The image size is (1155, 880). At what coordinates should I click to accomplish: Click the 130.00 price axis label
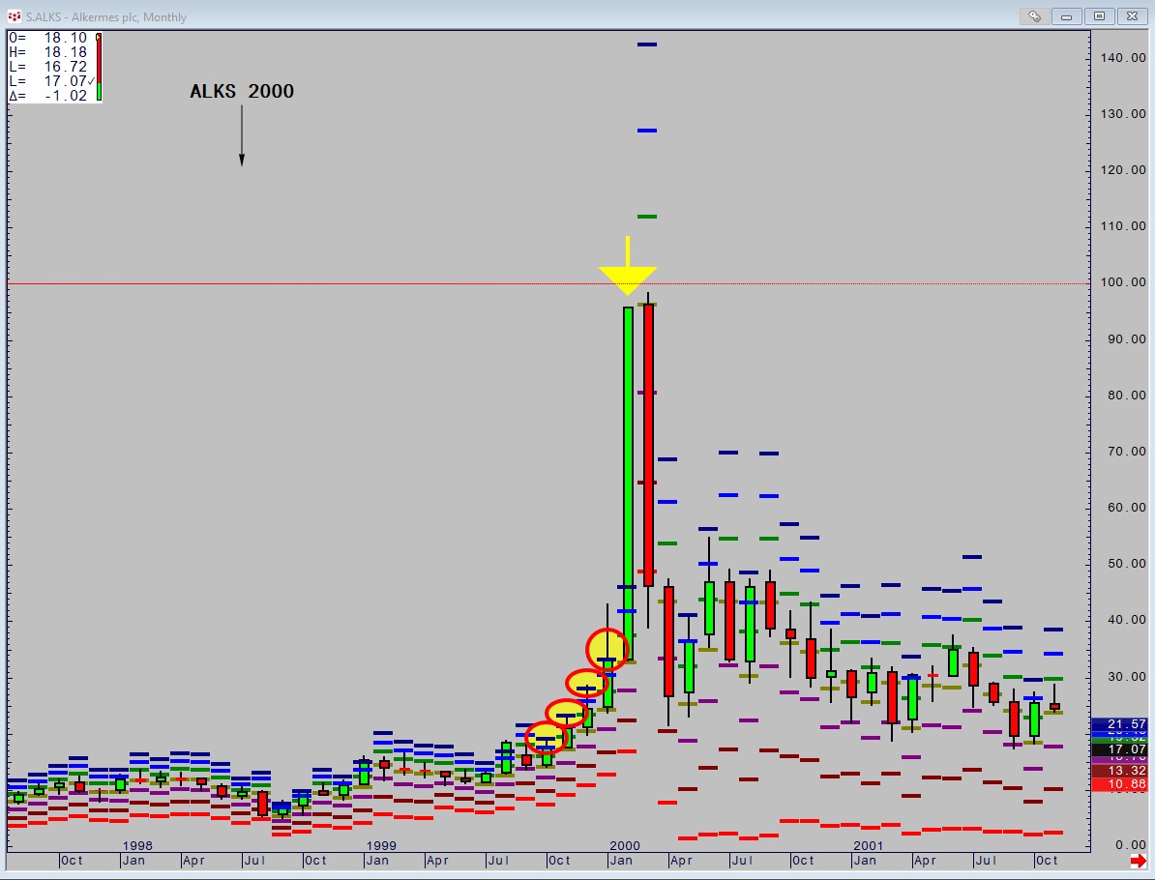(x=1123, y=114)
